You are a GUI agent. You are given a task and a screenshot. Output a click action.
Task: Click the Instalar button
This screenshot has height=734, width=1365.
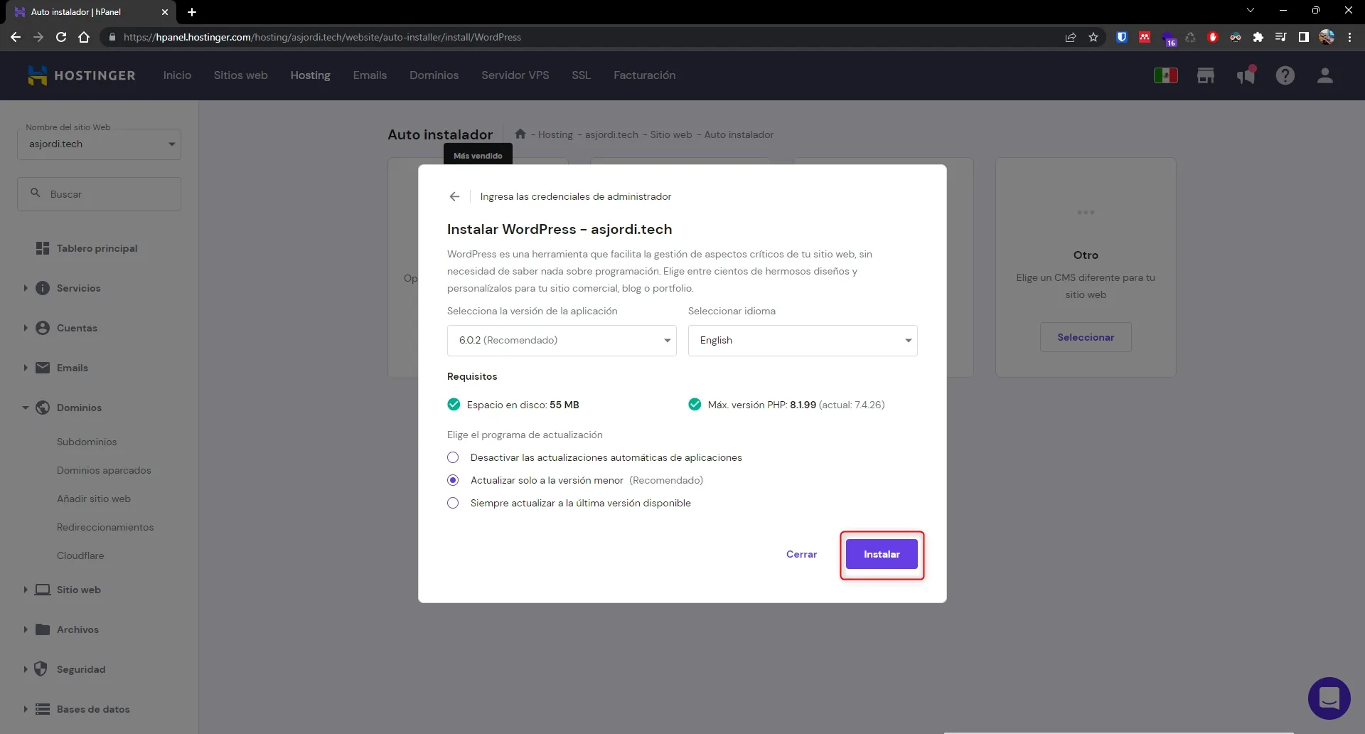pyautogui.click(x=882, y=554)
